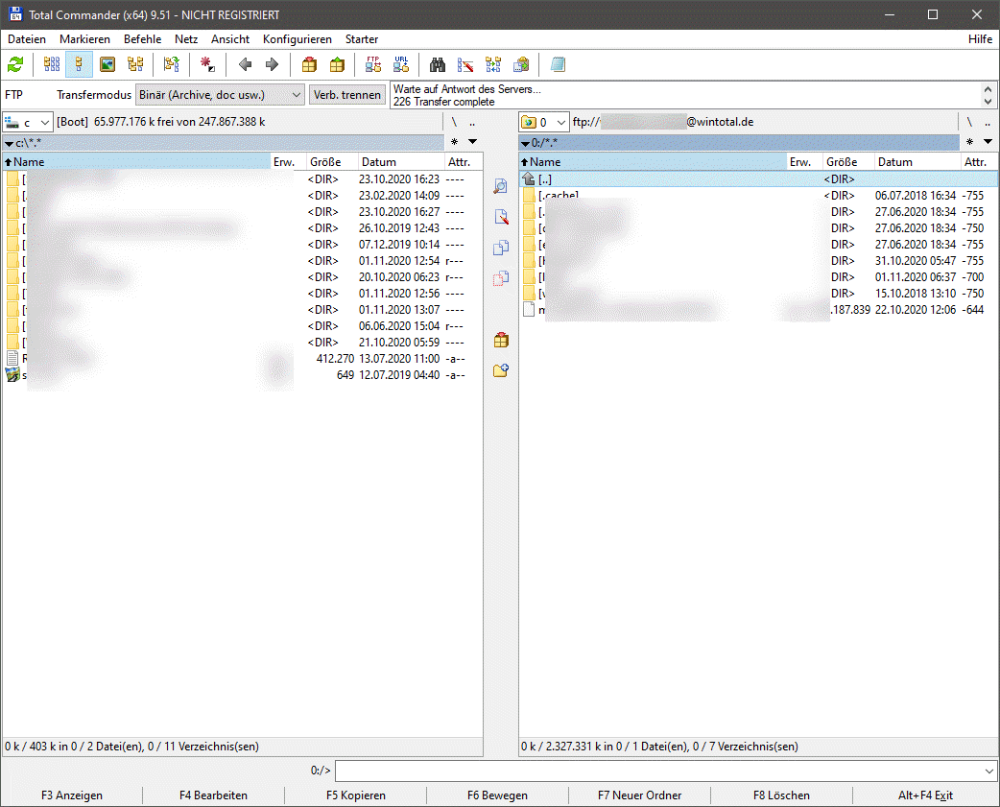
Task: Expand right panel directory history arrow
Action: [988, 141]
